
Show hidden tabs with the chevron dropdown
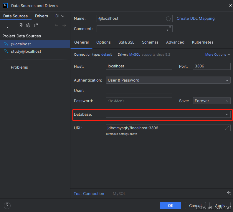[63, 16]
